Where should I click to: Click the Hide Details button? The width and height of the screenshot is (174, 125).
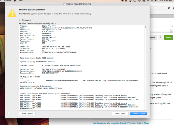coord(27,114)
